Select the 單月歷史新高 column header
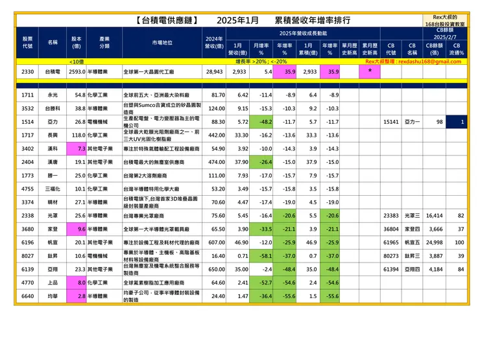480x339 pixels. pyautogui.click(x=349, y=49)
